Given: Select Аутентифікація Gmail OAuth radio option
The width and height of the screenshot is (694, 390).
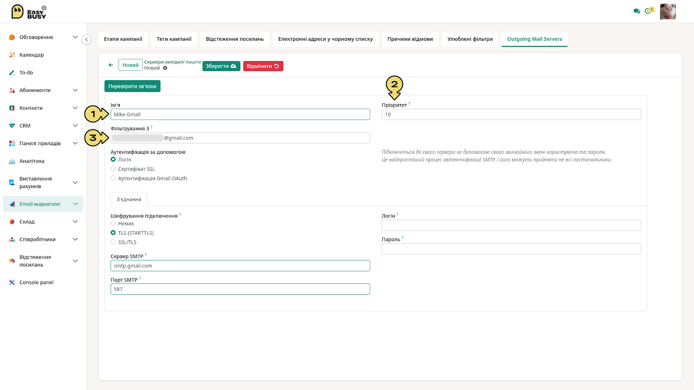Looking at the screenshot, I should pos(113,178).
